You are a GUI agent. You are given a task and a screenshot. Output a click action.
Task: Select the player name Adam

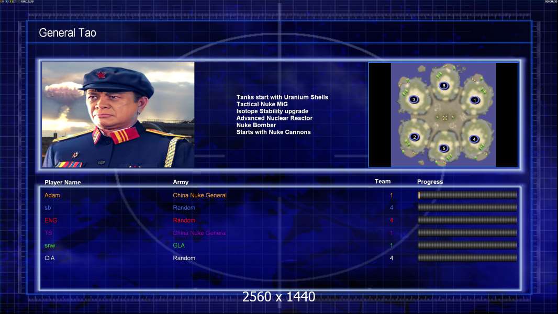pyautogui.click(x=52, y=195)
